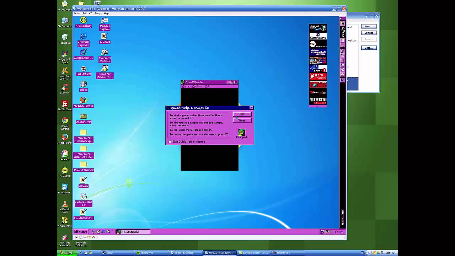Open the Options menu in Centipede
This screenshot has width=455, height=256.
[197, 86]
